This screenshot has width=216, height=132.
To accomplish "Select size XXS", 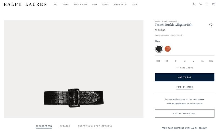I will 158,61.
